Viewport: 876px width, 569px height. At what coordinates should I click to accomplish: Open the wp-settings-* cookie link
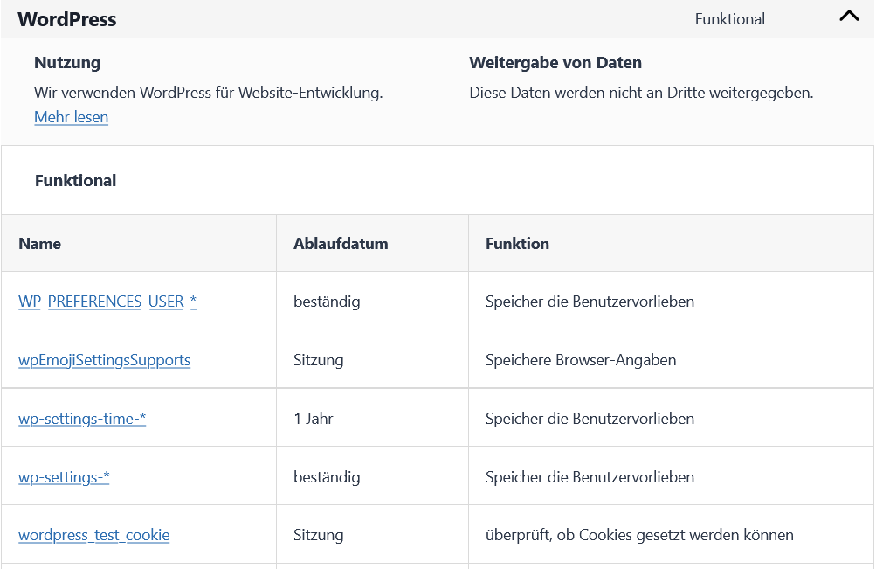pyautogui.click(x=64, y=477)
